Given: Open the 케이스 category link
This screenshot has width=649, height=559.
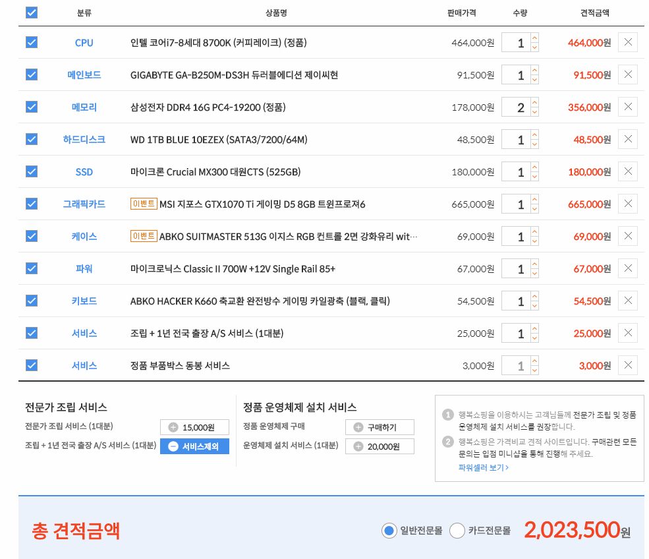Looking at the screenshot, I should point(84,237).
